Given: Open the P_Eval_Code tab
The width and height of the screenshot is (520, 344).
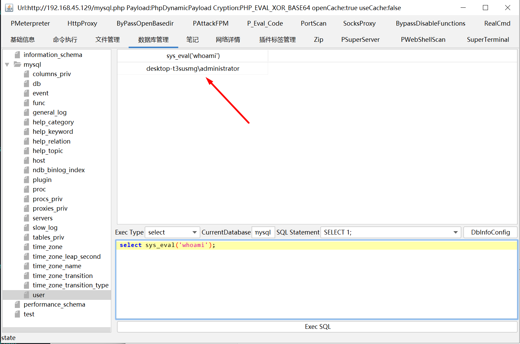Looking at the screenshot, I should 265,23.
